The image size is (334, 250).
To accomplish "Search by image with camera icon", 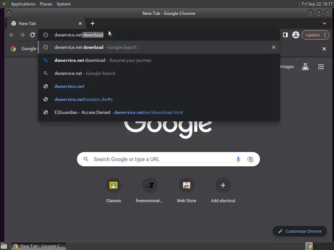I will [x=250, y=159].
